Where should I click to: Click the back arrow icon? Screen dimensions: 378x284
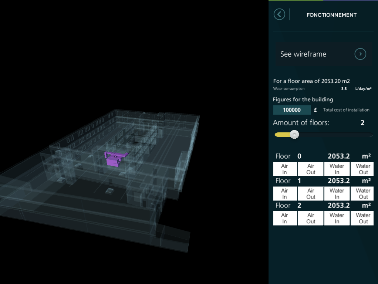pyautogui.click(x=279, y=14)
